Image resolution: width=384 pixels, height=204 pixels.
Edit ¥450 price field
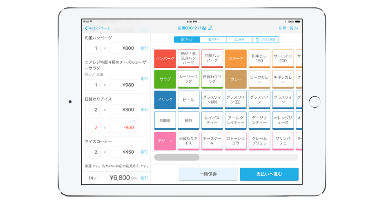tap(123, 152)
